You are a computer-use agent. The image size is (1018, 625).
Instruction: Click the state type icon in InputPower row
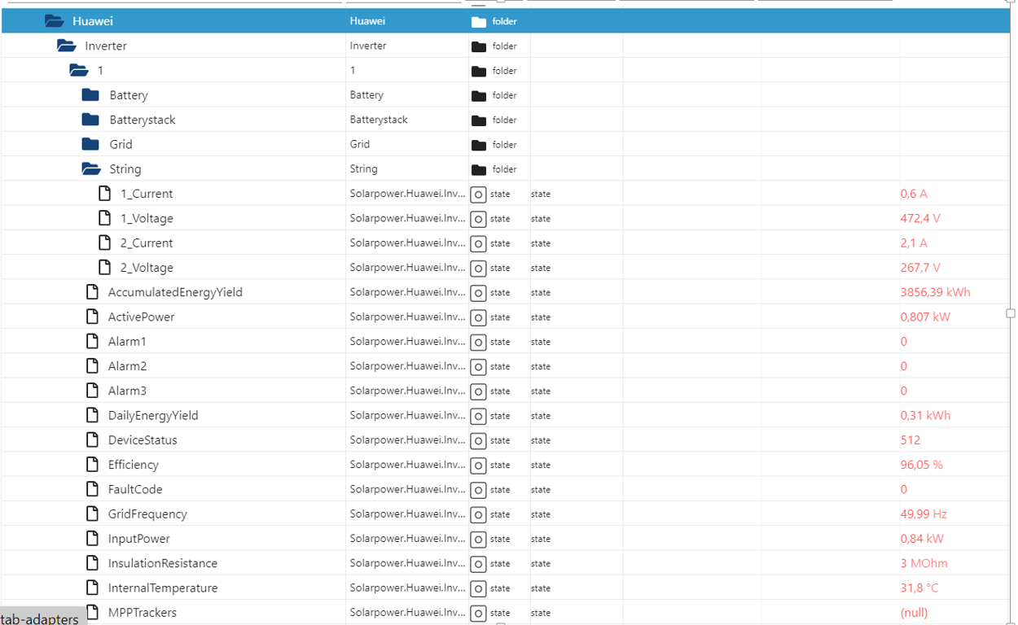coord(479,539)
